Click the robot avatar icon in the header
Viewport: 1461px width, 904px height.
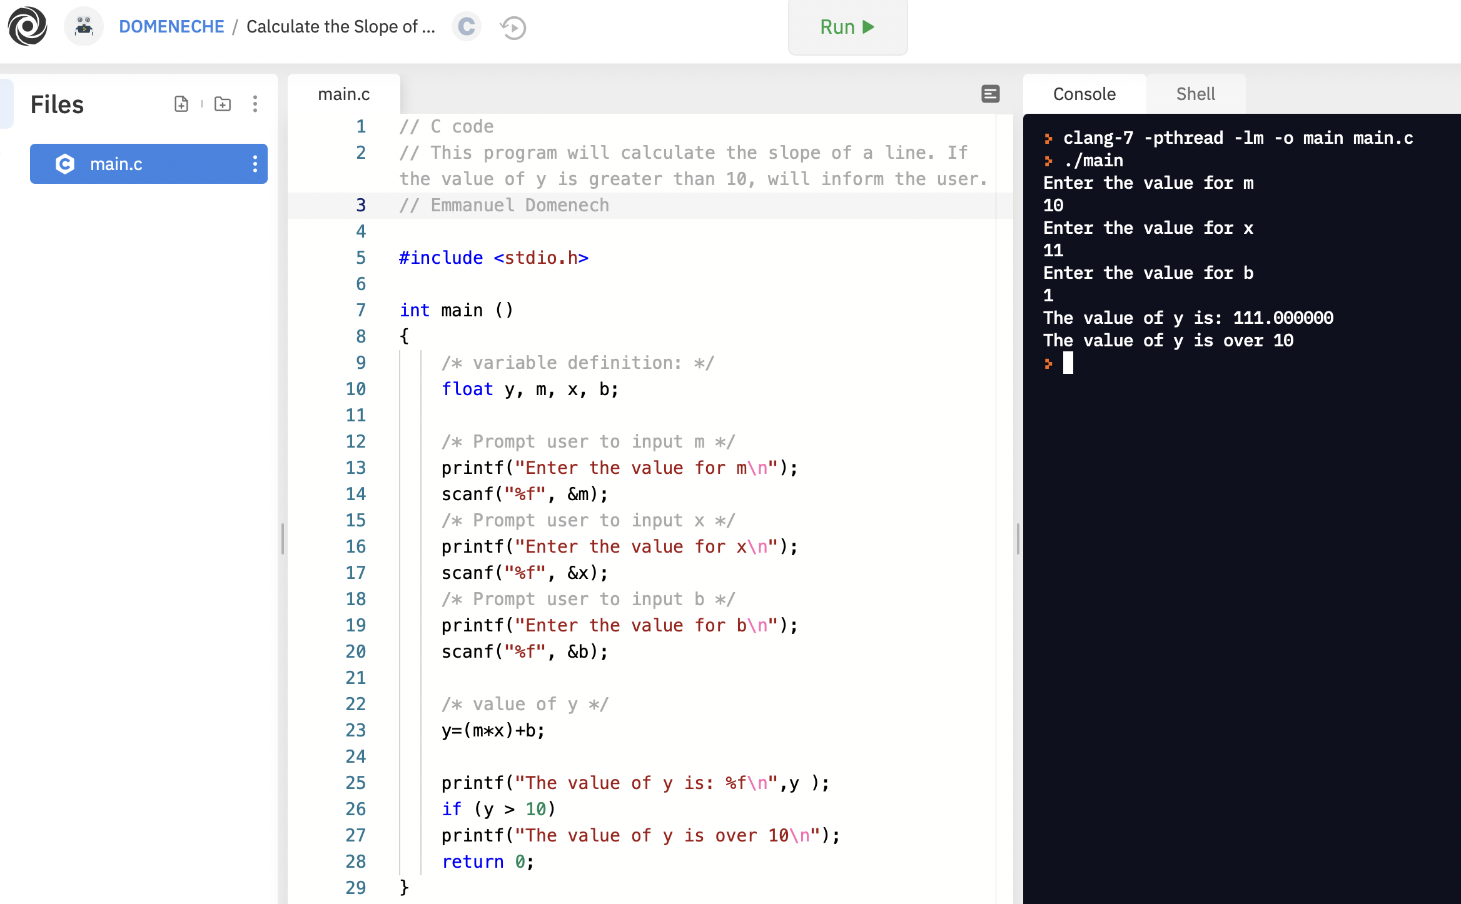tap(83, 26)
